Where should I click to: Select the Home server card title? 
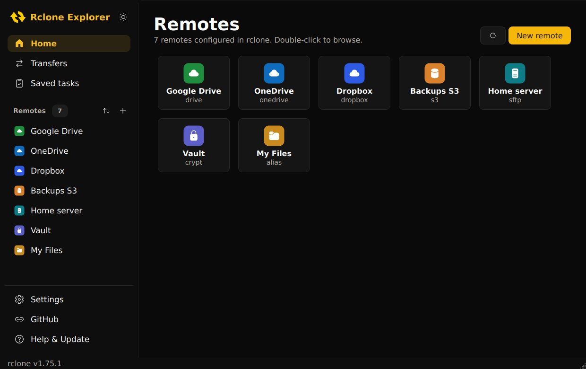[515, 91]
